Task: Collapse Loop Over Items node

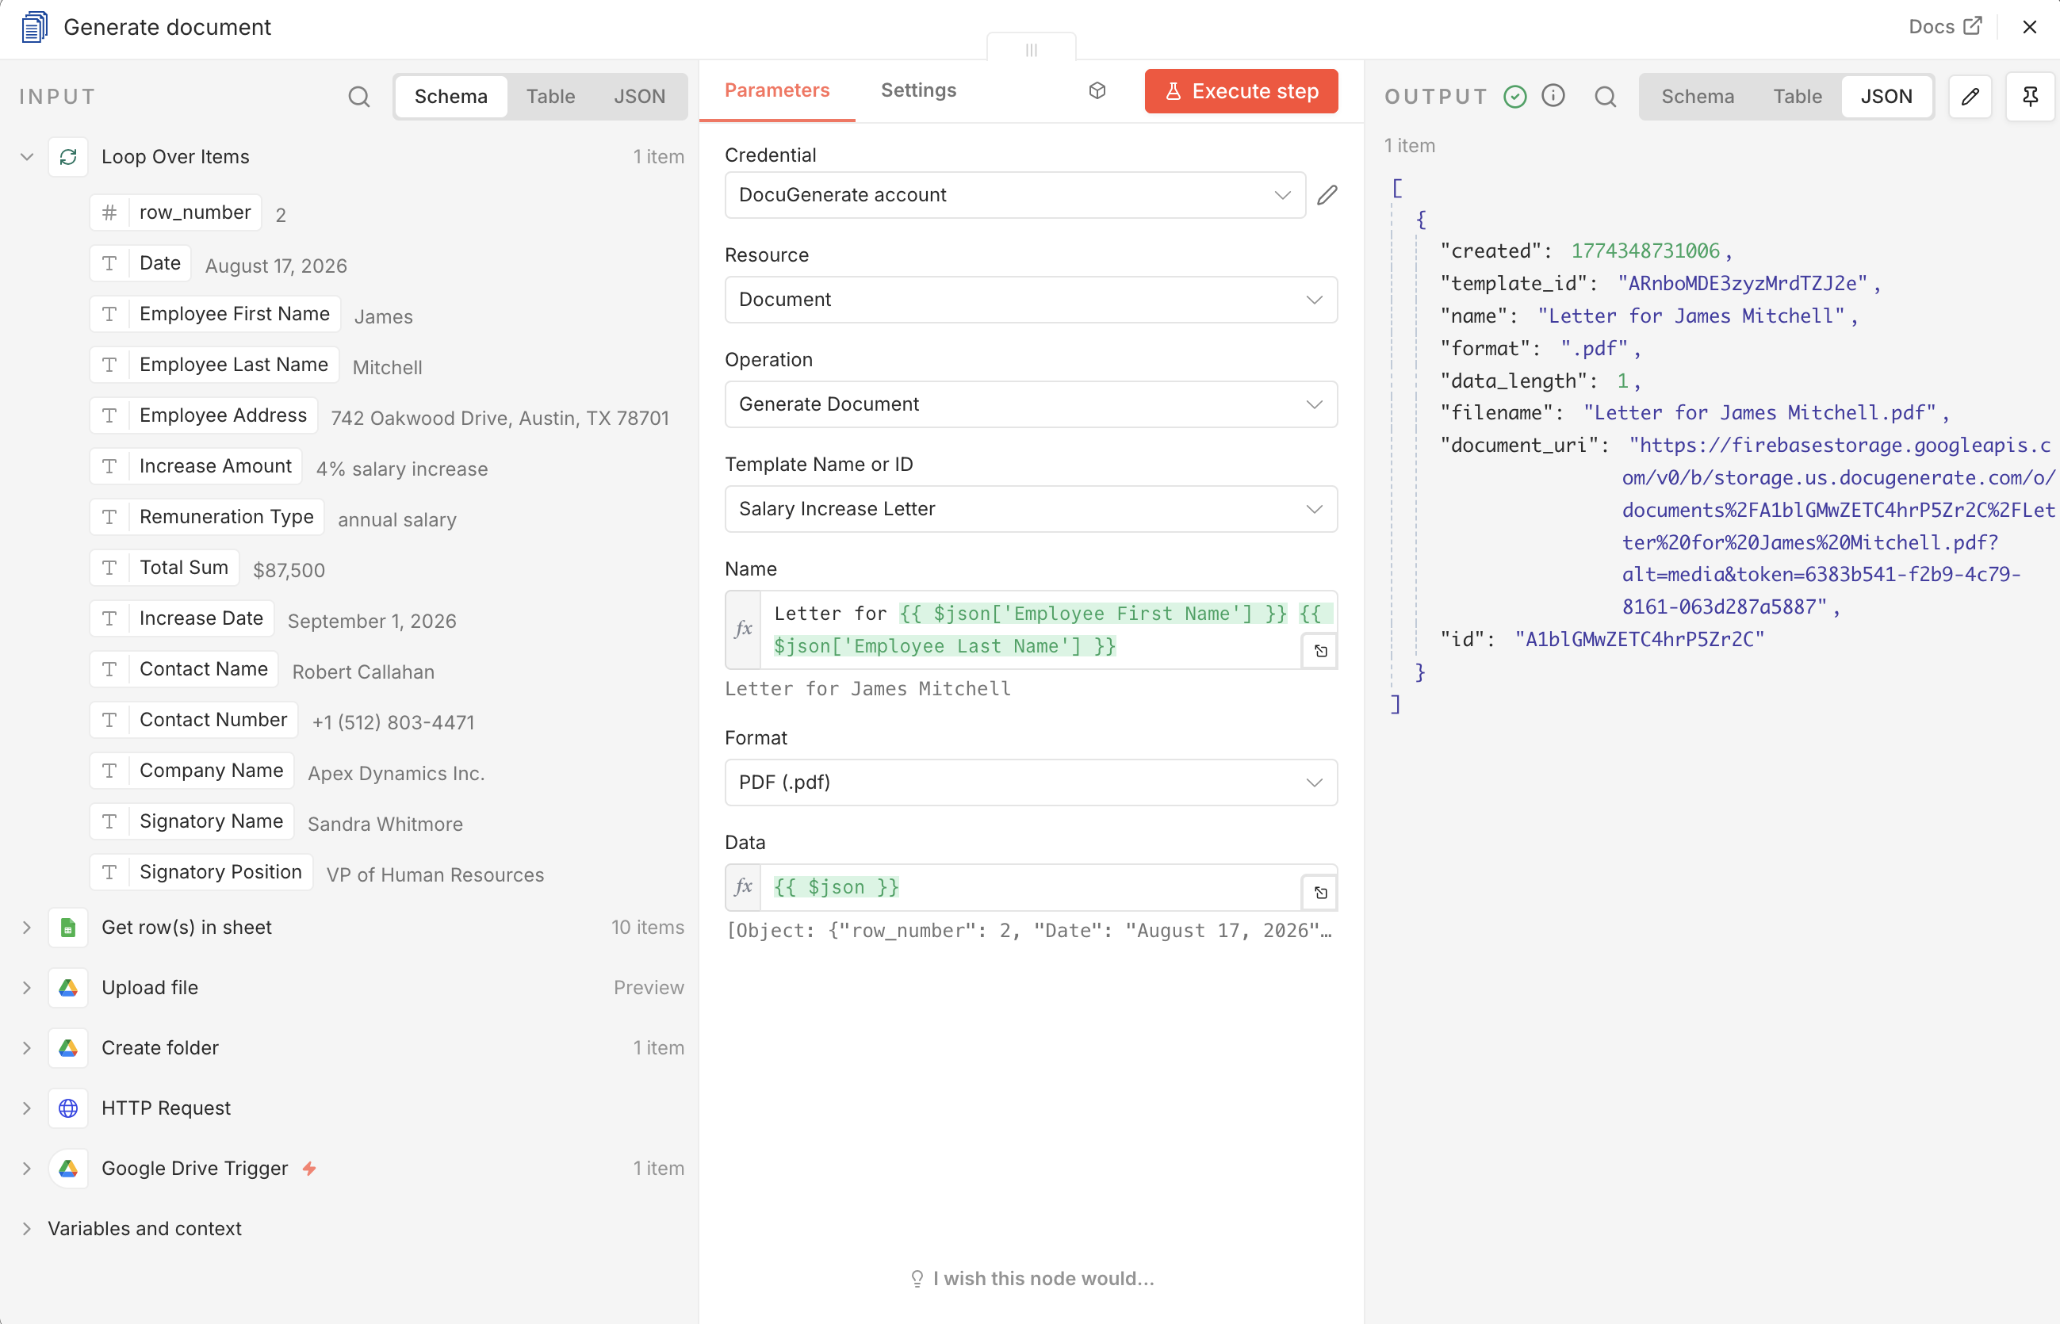Action: tap(27, 156)
